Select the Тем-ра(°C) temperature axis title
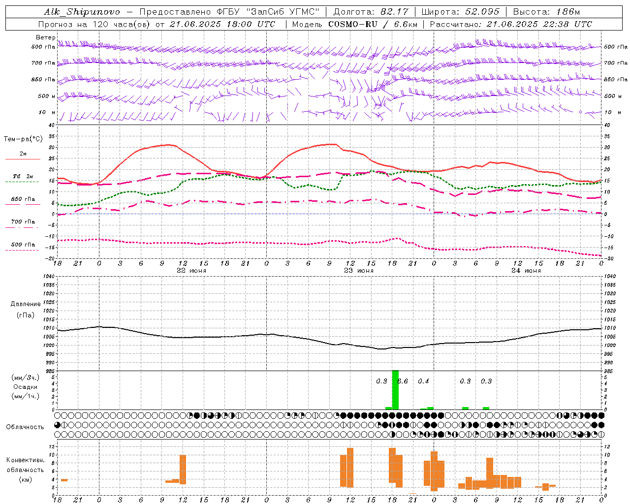This screenshot has height=504, width=630. point(23,139)
